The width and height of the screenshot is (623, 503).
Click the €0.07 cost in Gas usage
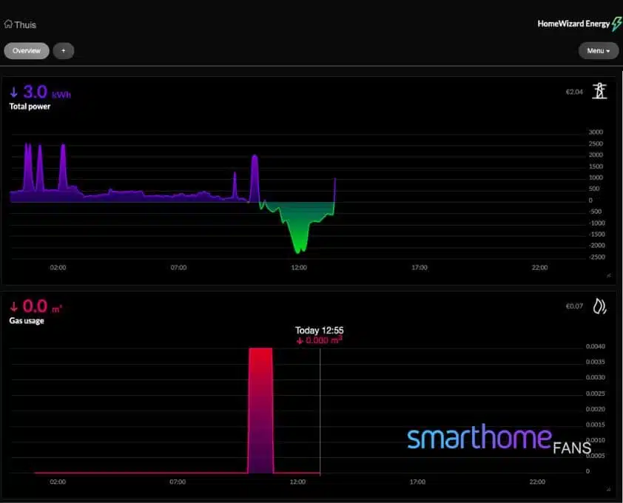click(x=574, y=306)
